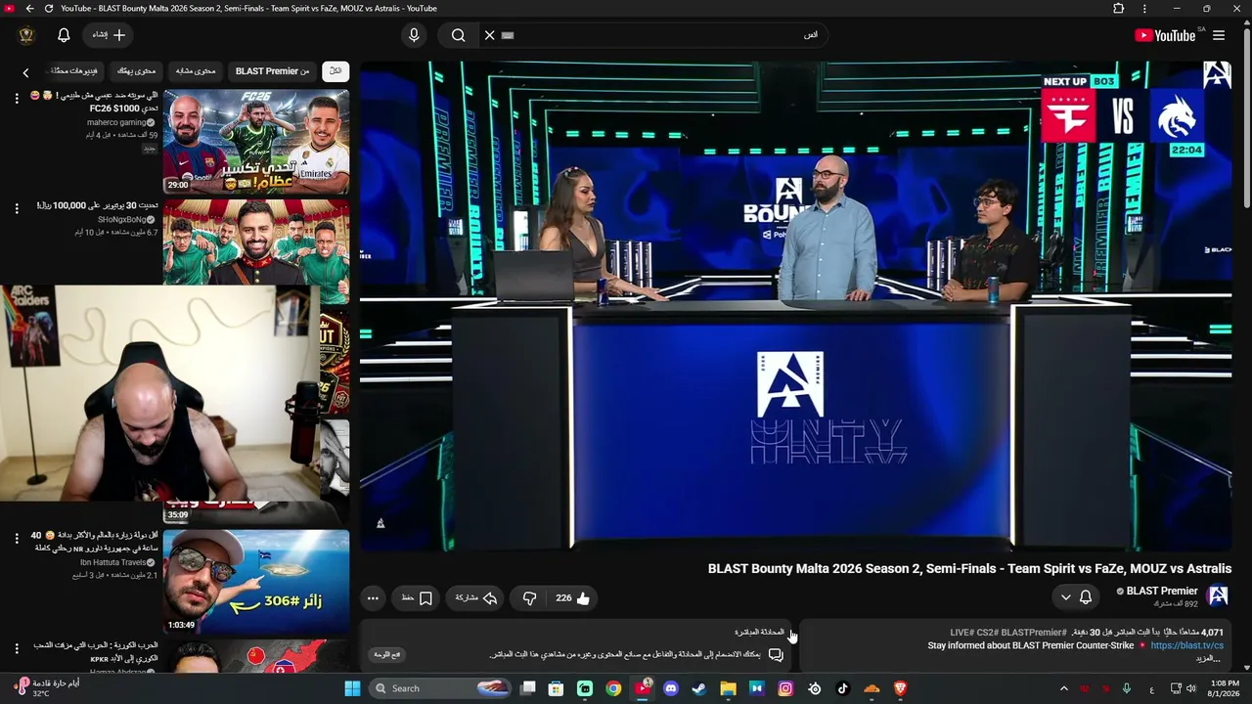Click the #LIVE hashtag in the description

[962, 633]
